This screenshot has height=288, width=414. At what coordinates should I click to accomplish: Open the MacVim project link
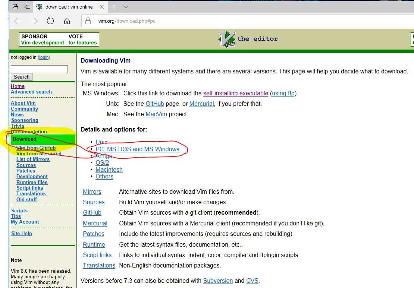pos(156,114)
